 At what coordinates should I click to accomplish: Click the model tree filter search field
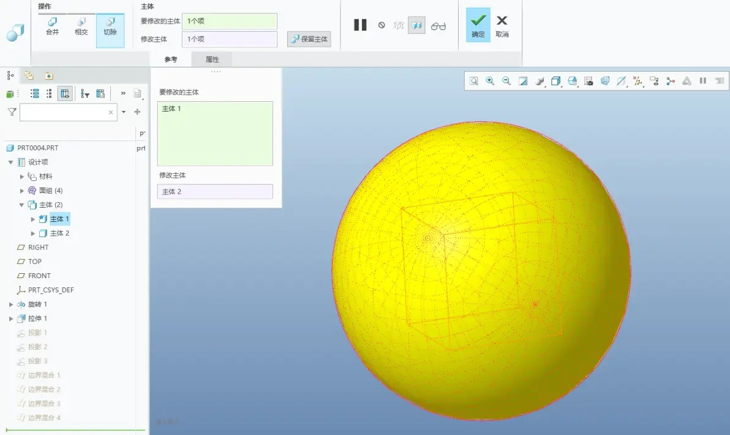tap(69, 112)
